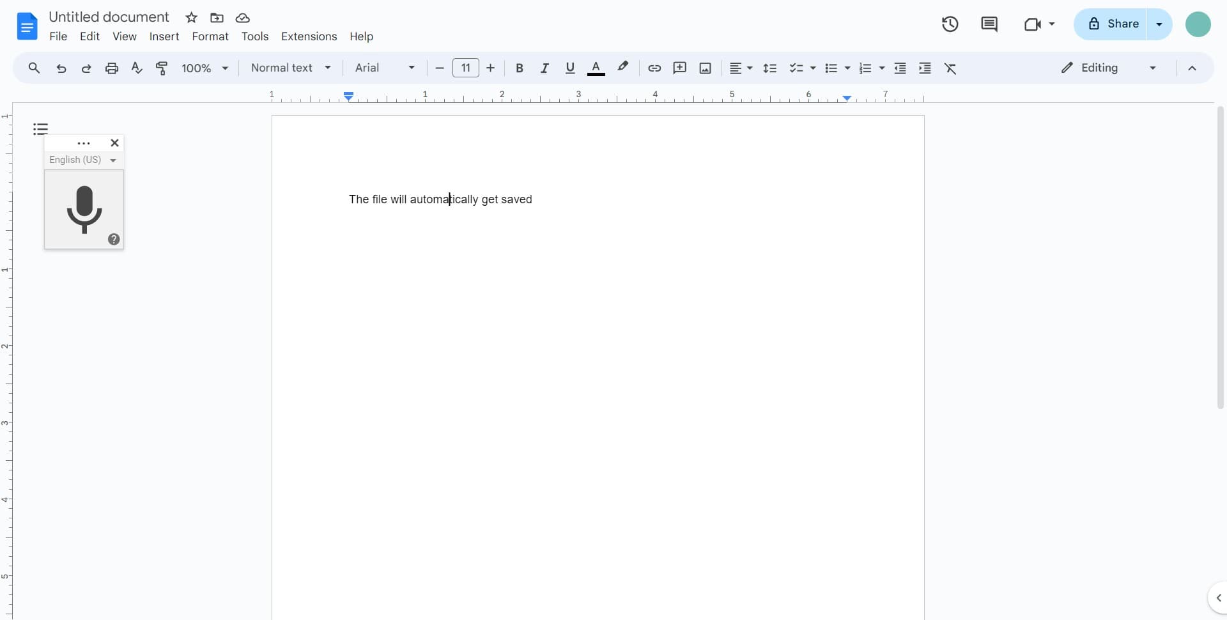Open the Extensions menu
1227x620 pixels.
[x=309, y=36]
